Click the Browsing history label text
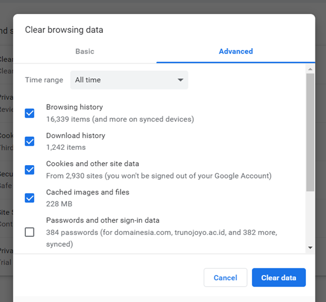The height and width of the screenshot is (302, 326). (74, 107)
